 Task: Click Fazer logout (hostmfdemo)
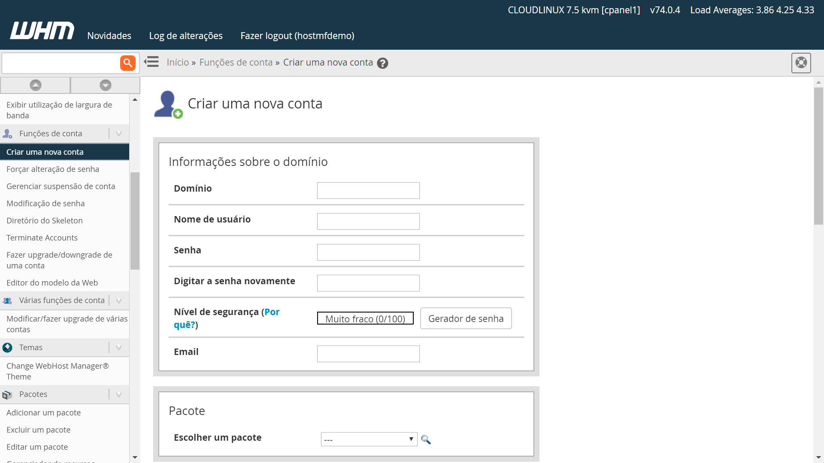tap(297, 36)
